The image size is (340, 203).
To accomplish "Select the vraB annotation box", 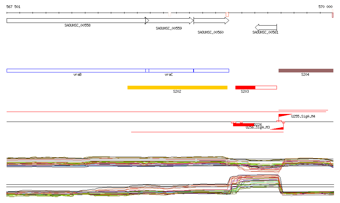I will pos(76,70).
